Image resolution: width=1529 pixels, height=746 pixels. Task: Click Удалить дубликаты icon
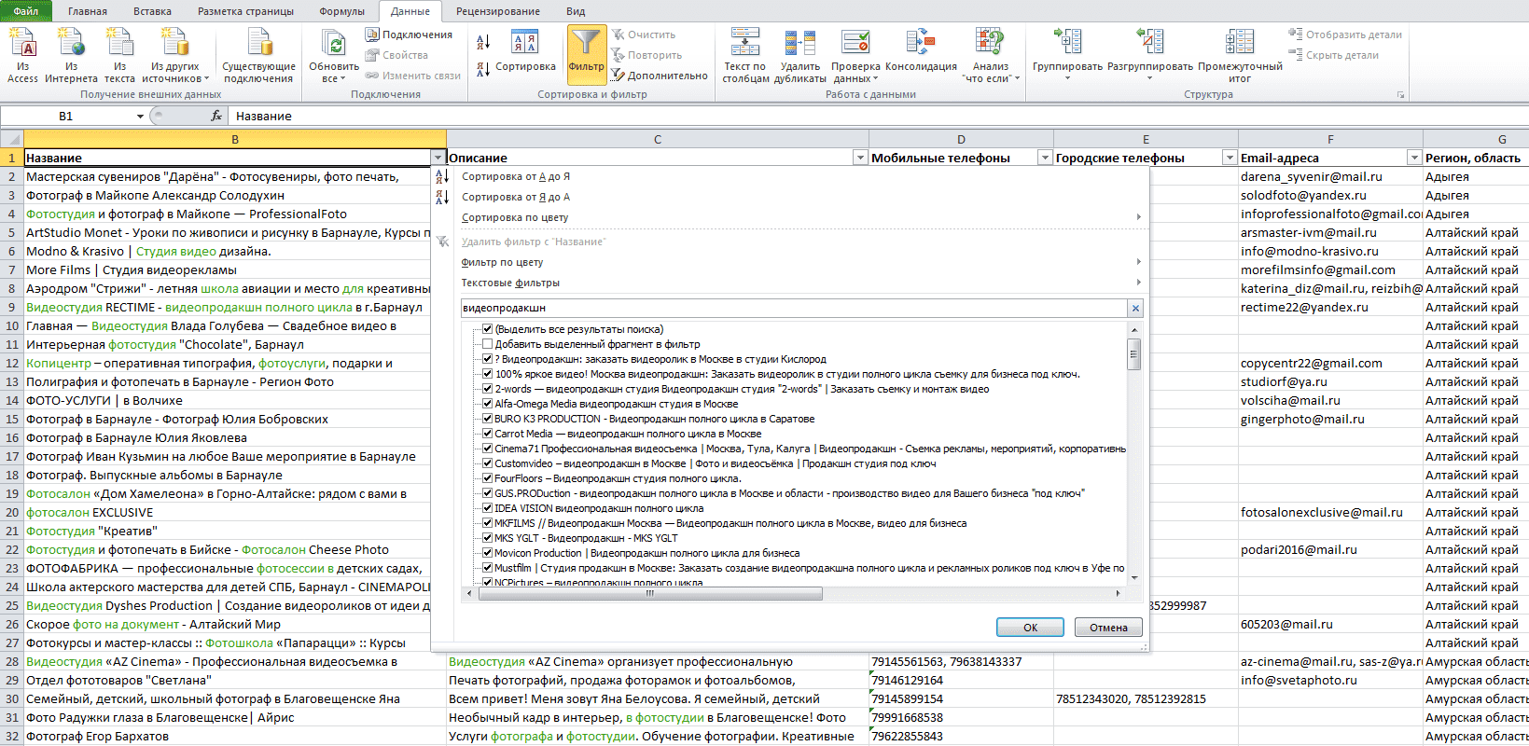pos(799,43)
